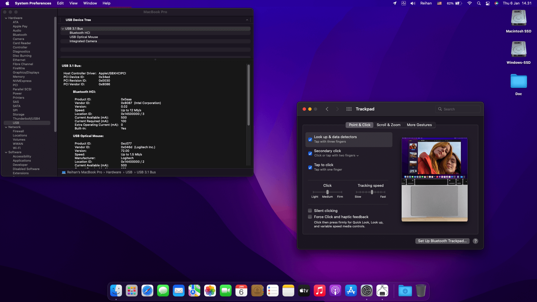Click Hardware in the path bar

(114, 172)
